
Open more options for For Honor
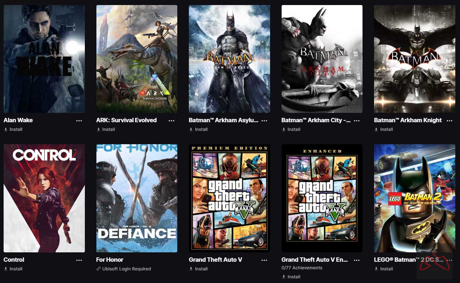(172, 260)
